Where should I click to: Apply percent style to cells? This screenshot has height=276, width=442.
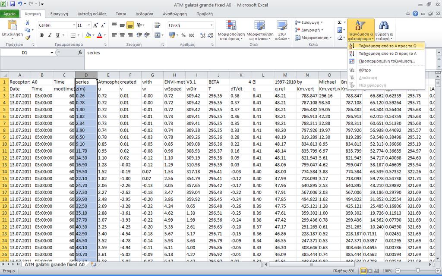click(183, 35)
